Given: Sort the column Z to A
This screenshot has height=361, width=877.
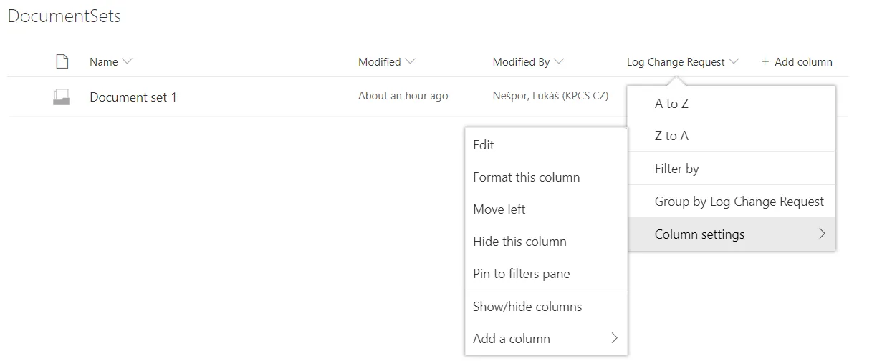Looking at the screenshot, I should click(x=671, y=136).
